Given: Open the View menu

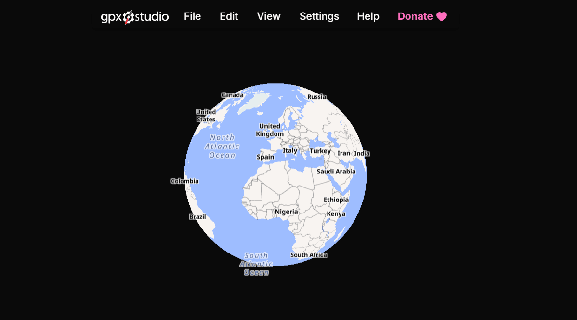Looking at the screenshot, I should pos(269,16).
